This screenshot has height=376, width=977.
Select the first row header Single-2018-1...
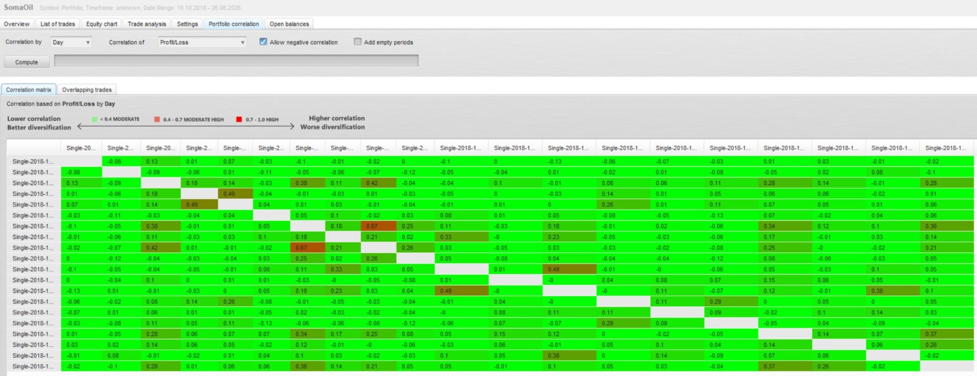33,161
